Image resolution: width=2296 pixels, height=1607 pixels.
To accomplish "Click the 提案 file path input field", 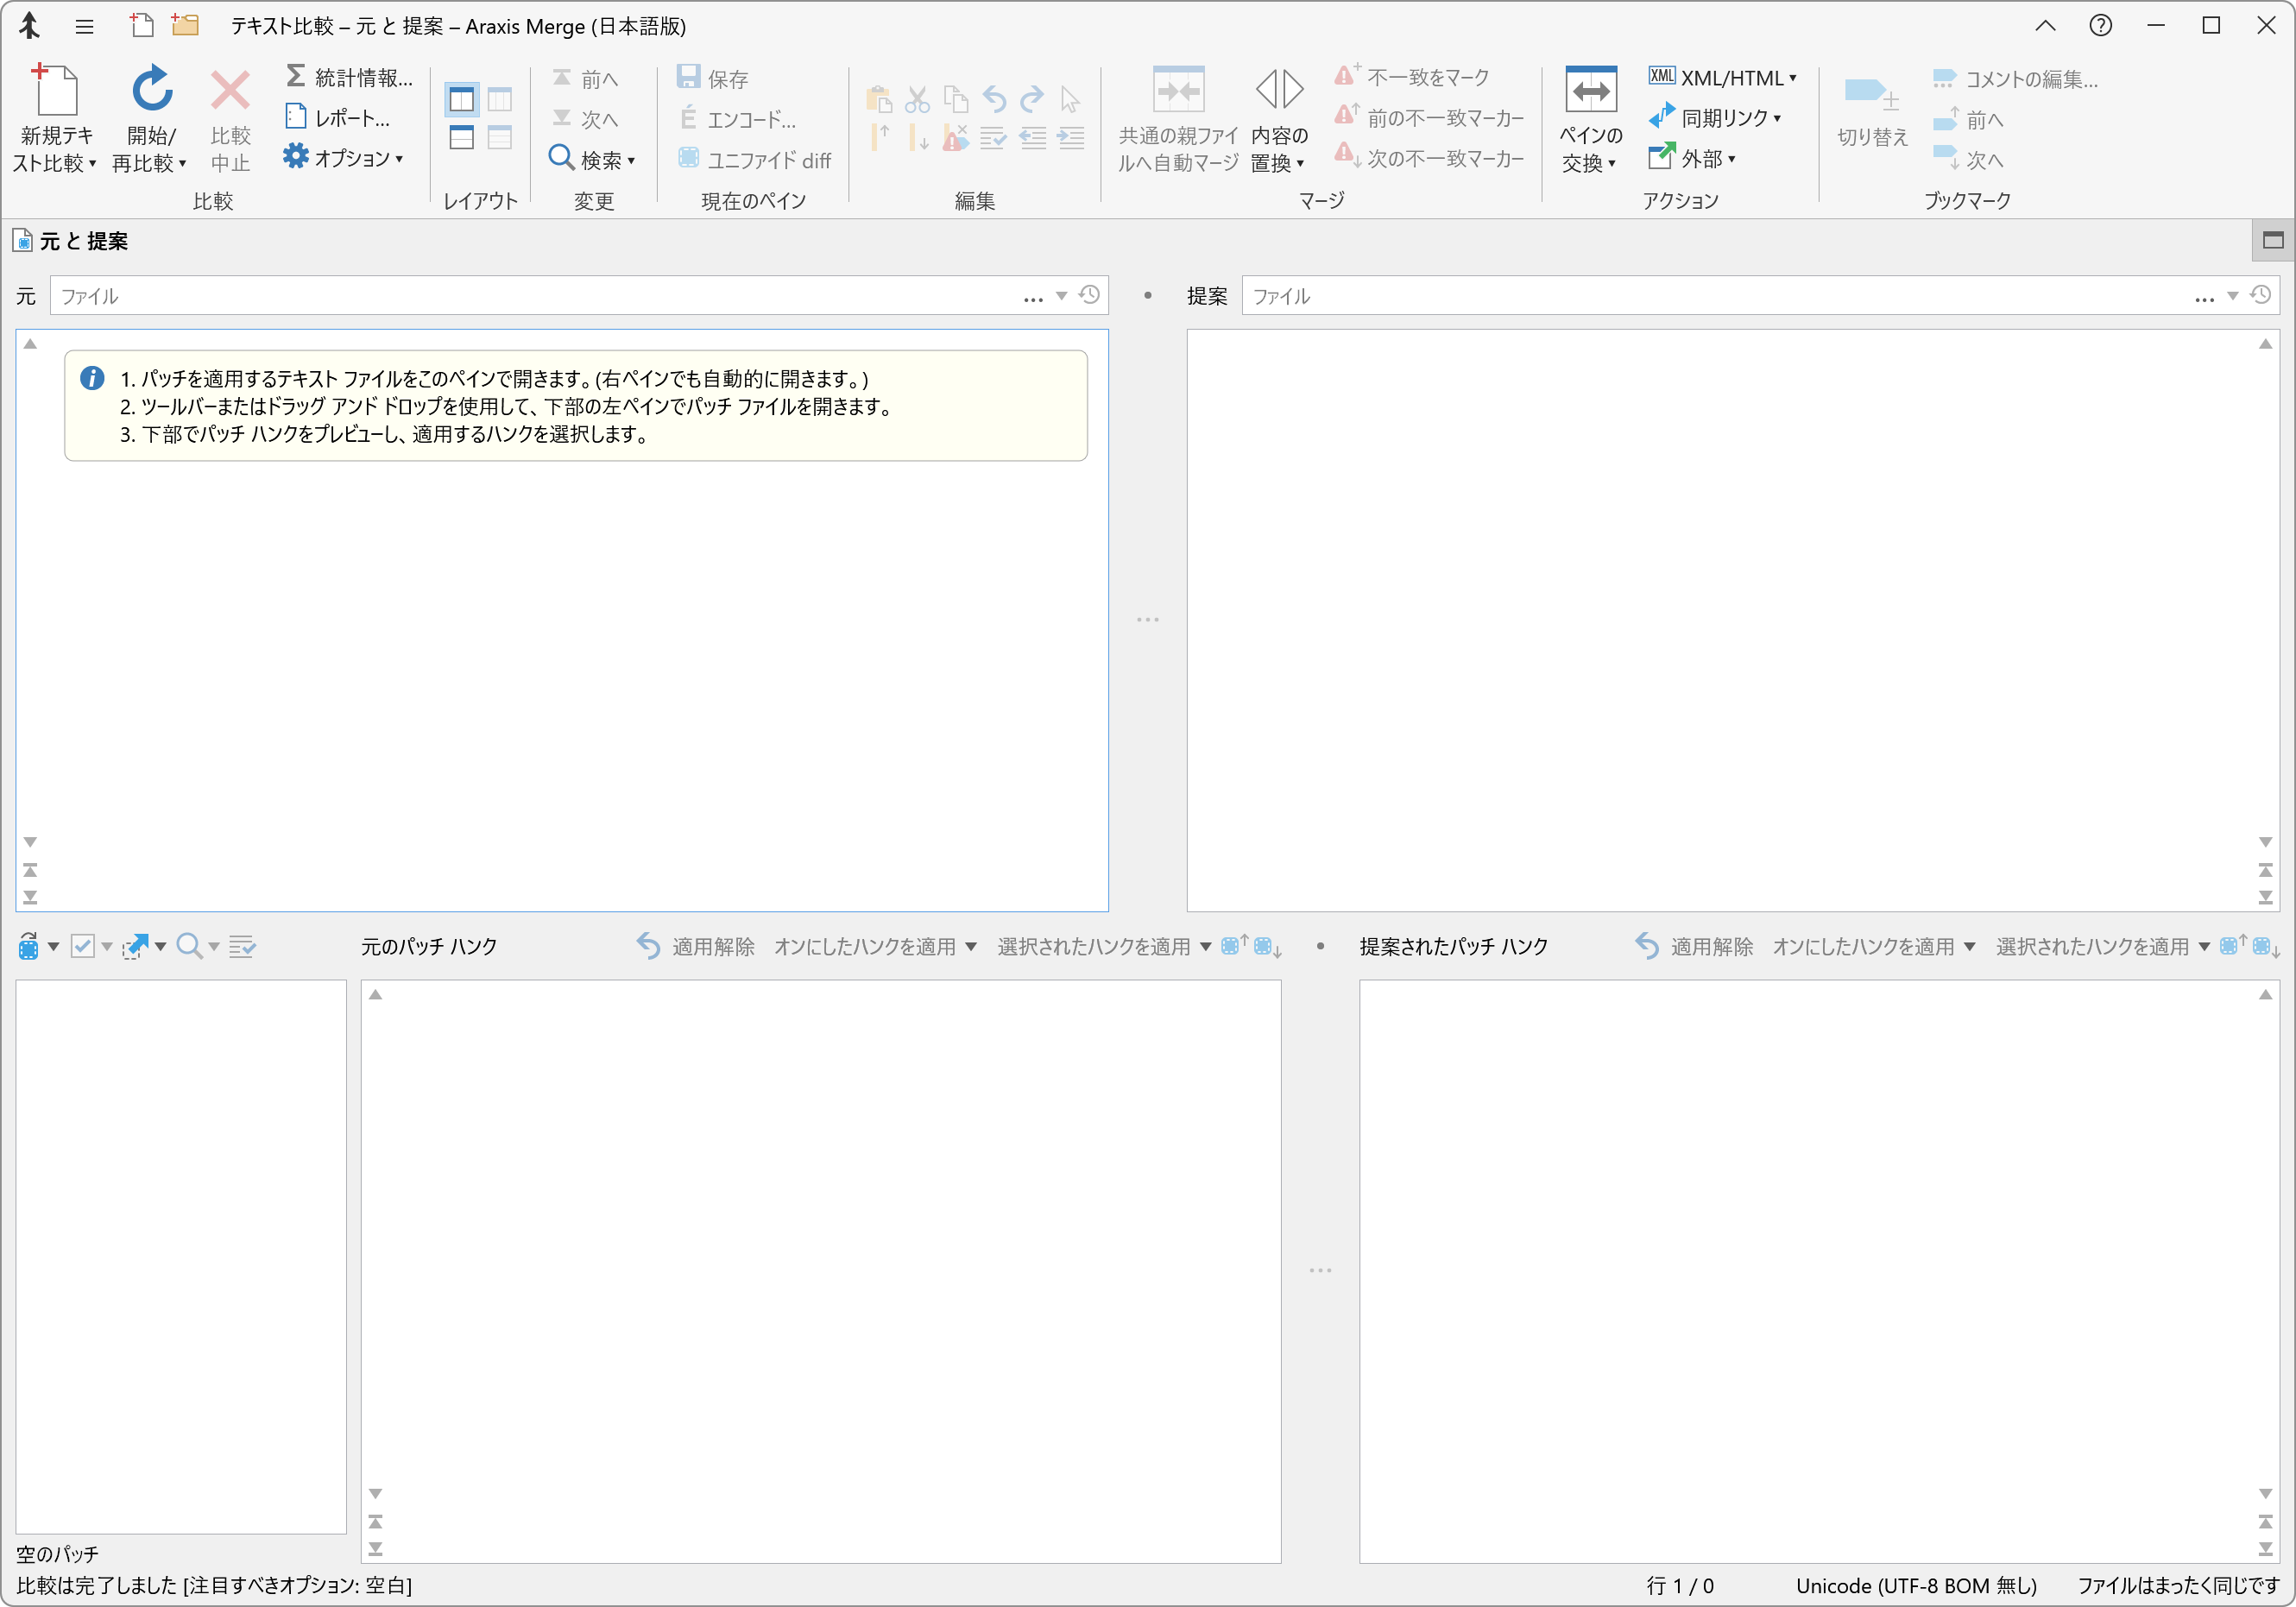I will pyautogui.click(x=1700, y=296).
